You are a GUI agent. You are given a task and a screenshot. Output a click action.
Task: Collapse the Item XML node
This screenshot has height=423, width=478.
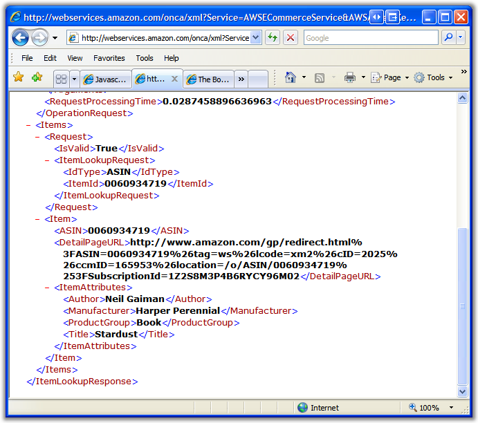(37, 219)
